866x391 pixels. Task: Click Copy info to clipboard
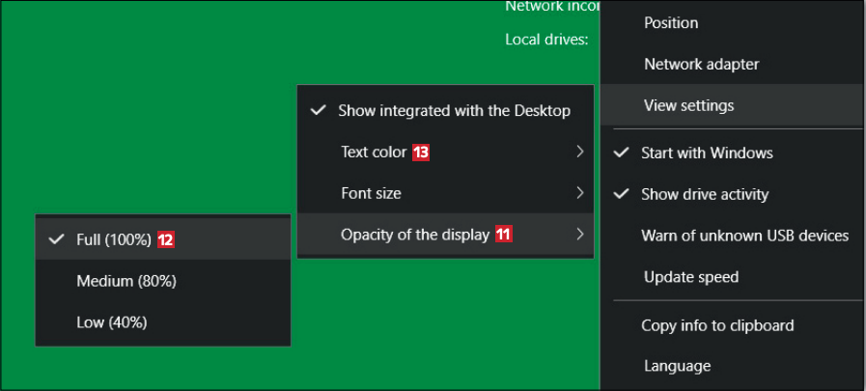click(716, 325)
